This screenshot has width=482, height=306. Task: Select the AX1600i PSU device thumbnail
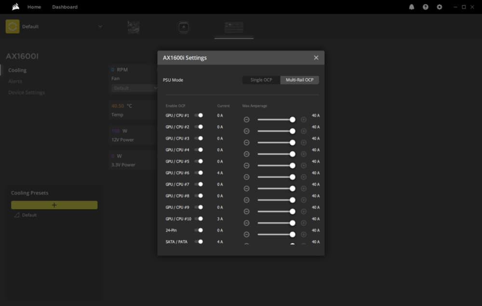coord(234,27)
